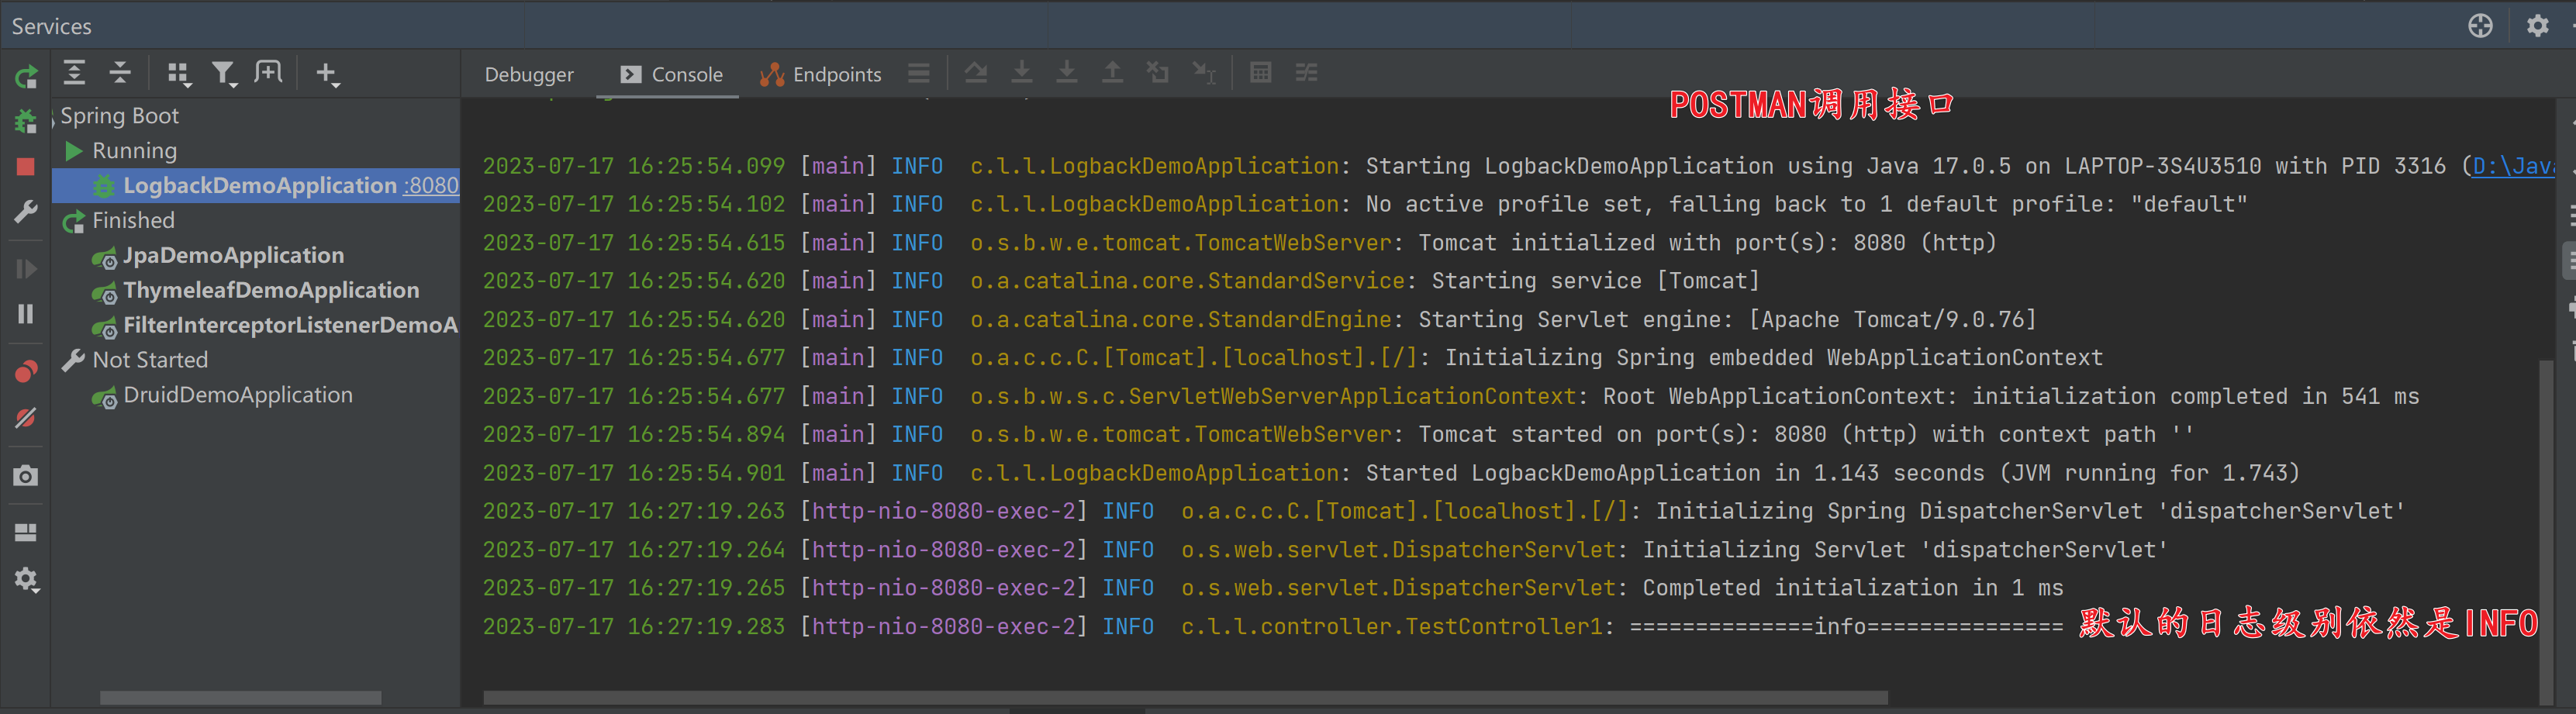Click the Resume Program icon
The width and height of the screenshot is (2576, 714).
[26, 269]
